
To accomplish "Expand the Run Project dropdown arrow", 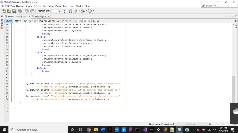I will (x=79, y=11).
